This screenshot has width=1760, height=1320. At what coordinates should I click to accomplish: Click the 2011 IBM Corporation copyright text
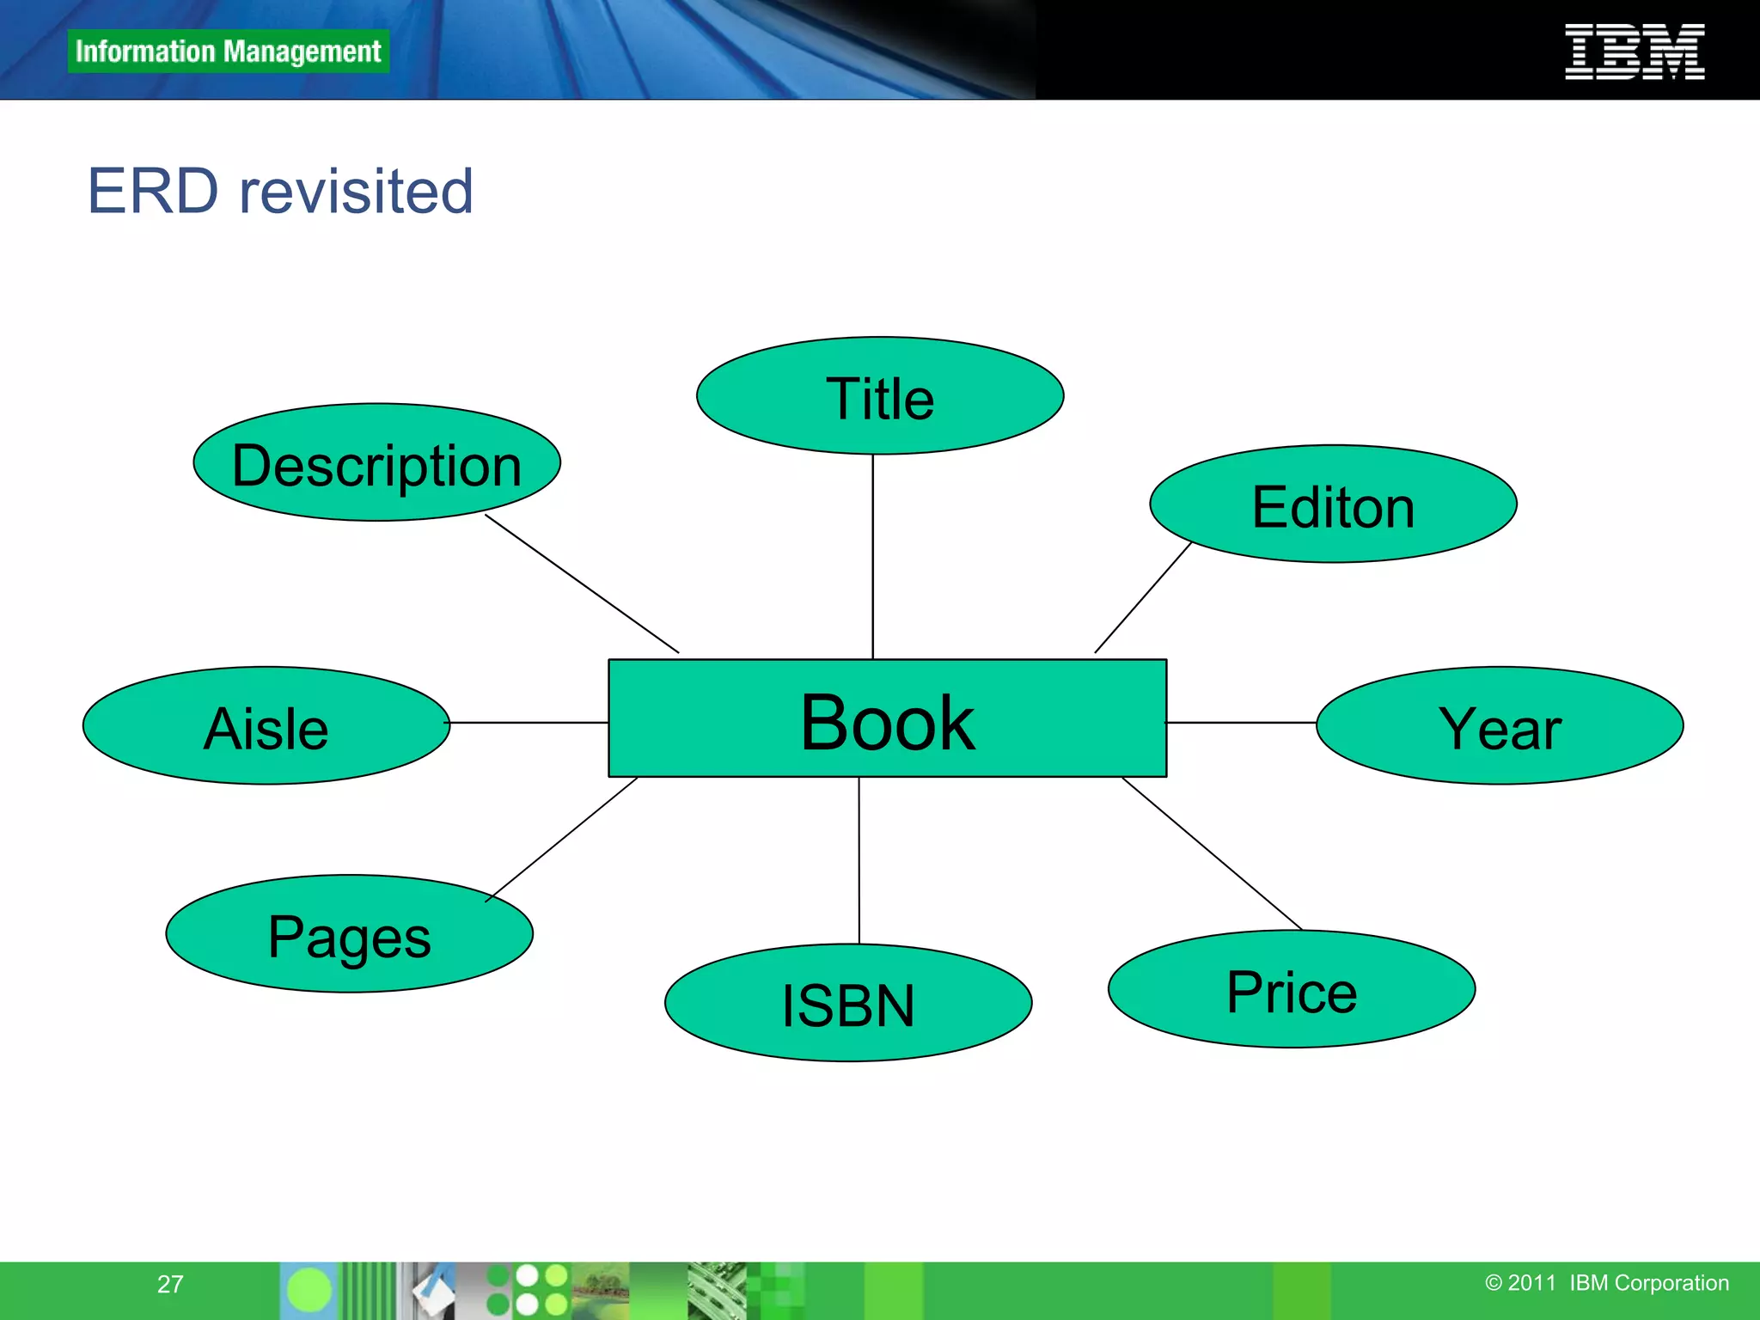tap(1606, 1283)
